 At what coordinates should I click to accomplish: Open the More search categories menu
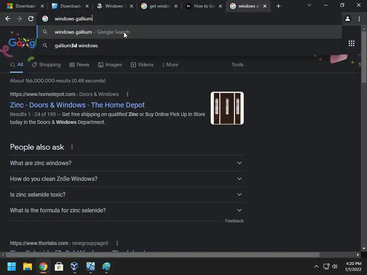coord(170,65)
